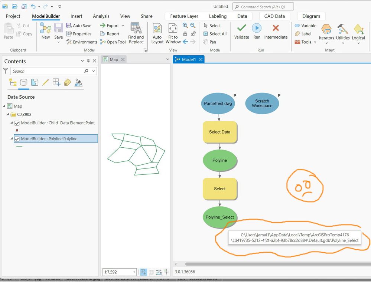
Task: Click the red point symbol swatch
Action: 17,130
